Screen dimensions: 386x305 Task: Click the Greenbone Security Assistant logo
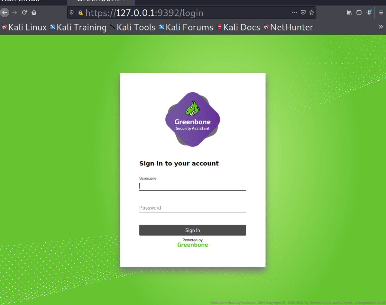[192, 119]
